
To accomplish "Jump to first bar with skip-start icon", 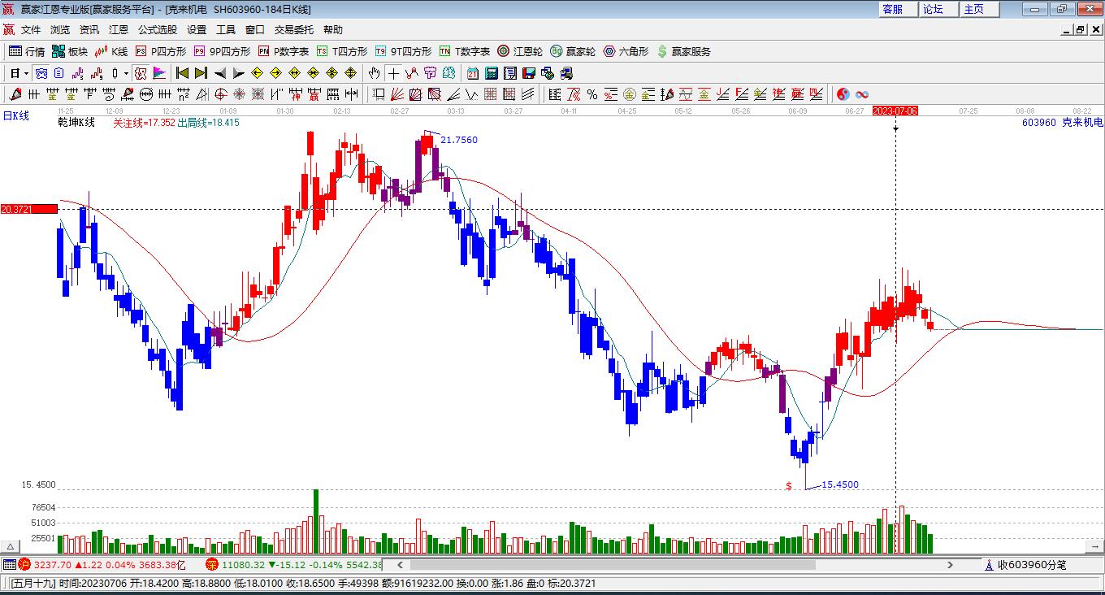I will click(x=183, y=73).
